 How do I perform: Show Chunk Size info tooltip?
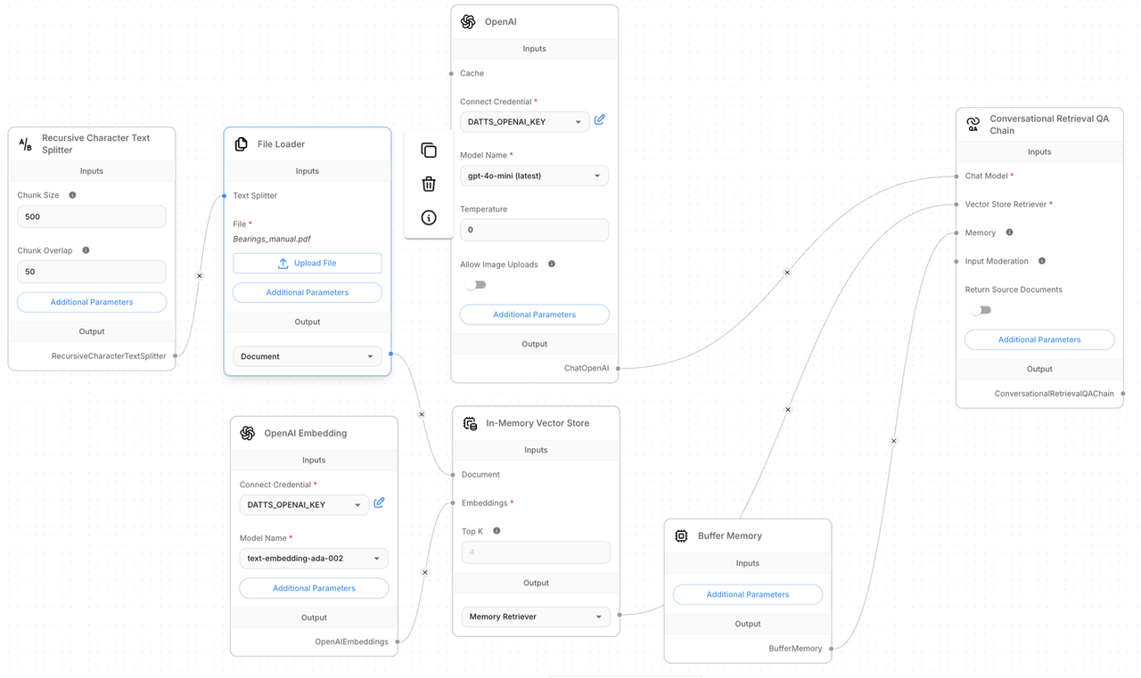click(73, 195)
